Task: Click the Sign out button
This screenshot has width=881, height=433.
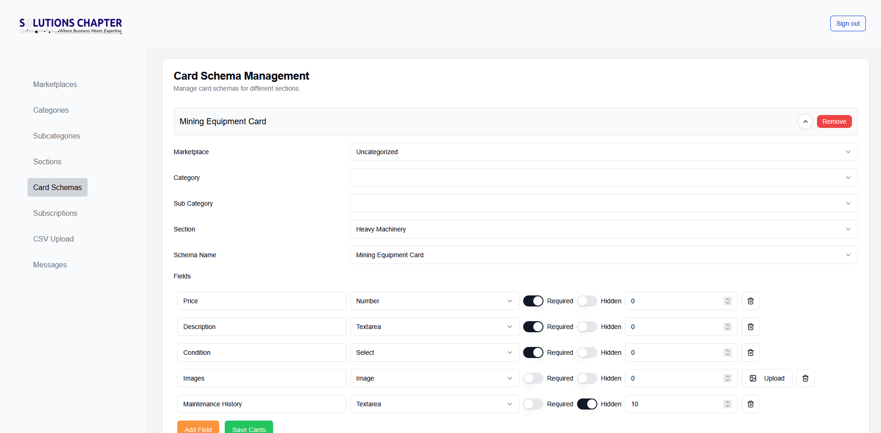Action: tap(847, 23)
